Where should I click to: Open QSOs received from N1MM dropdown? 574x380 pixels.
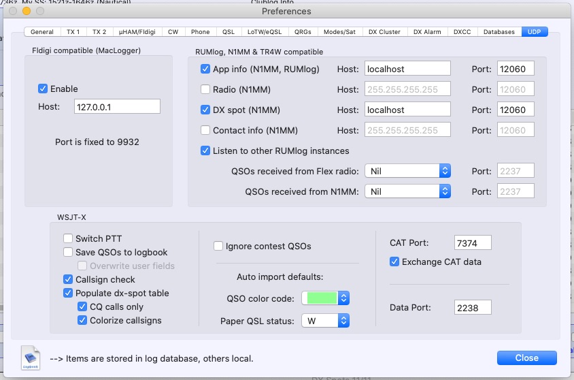click(x=408, y=191)
